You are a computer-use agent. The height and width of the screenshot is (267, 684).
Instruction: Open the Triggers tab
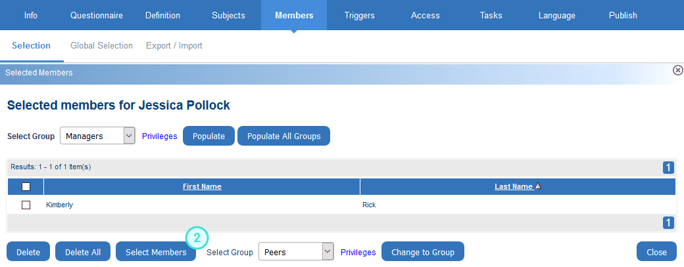click(360, 15)
